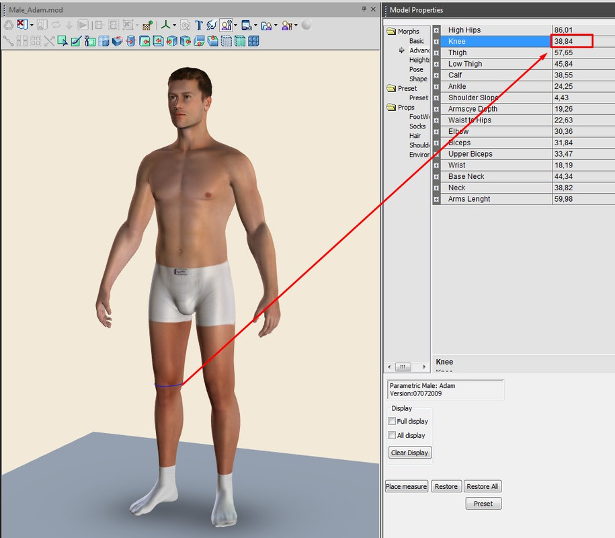Screen dimensions: 615x538
Task: Click the Restore All button
Action: tap(483, 486)
